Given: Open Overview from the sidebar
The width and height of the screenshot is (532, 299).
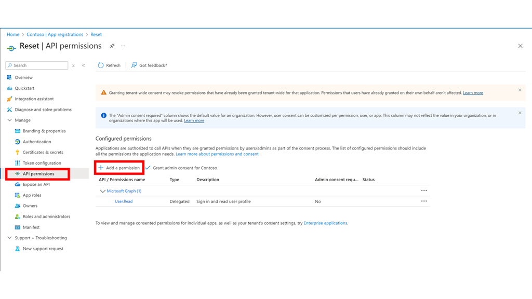Looking at the screenshot, I should click(x=23, y=77).
